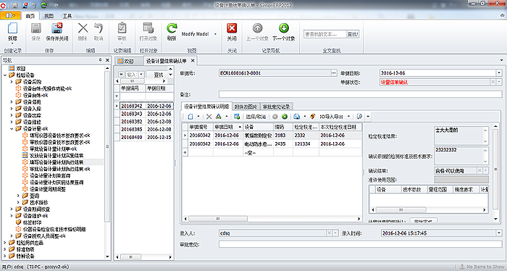
Task: Close the 设备计量结果确认单 tab
Action: click(x=193, y=60)
